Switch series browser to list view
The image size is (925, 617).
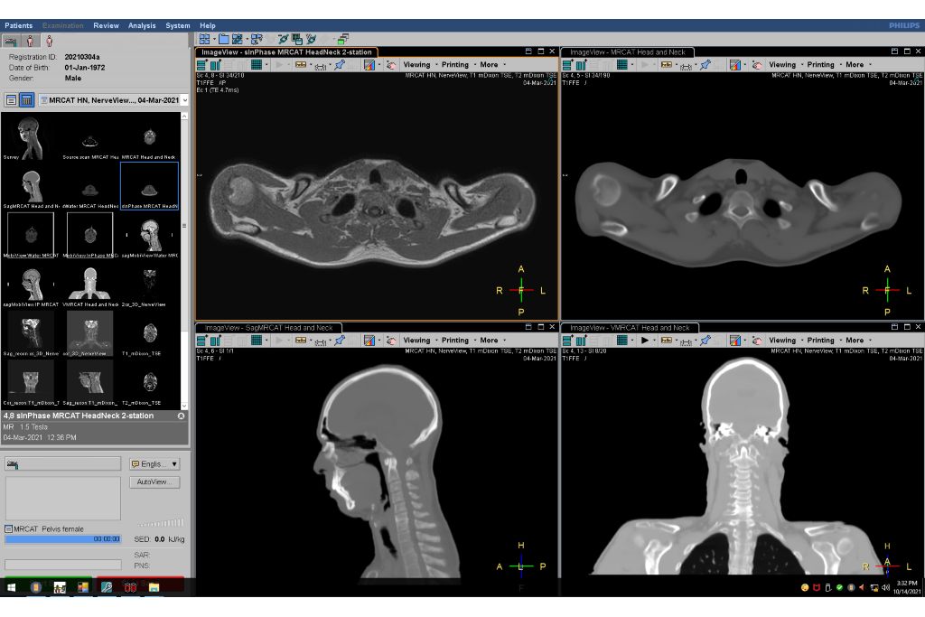[x=11, y=100]
